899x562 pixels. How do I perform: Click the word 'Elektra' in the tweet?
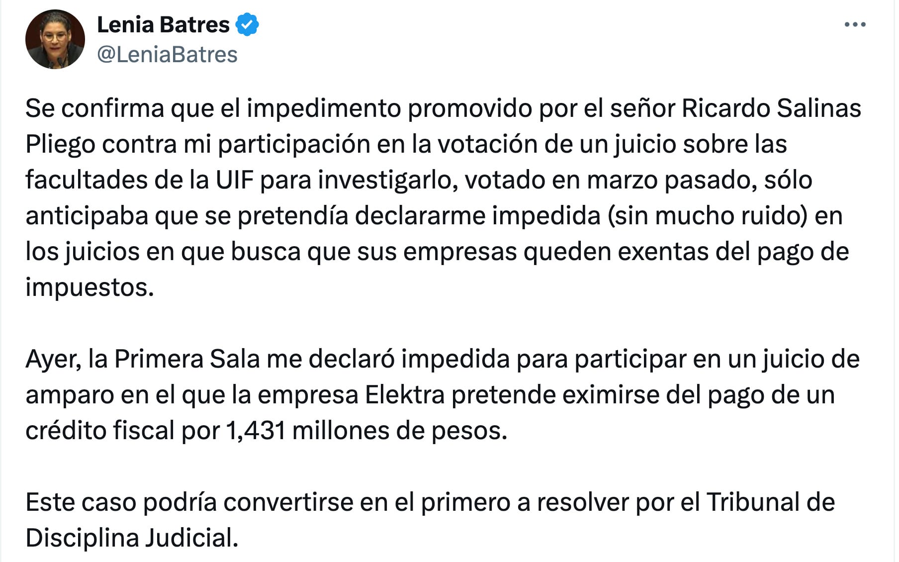coord(405,395)
